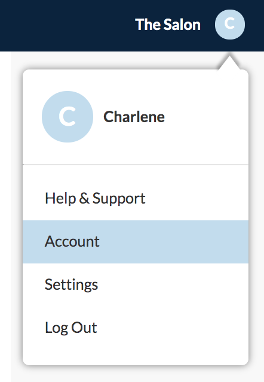Open the highlighted Account menu item

136,242
